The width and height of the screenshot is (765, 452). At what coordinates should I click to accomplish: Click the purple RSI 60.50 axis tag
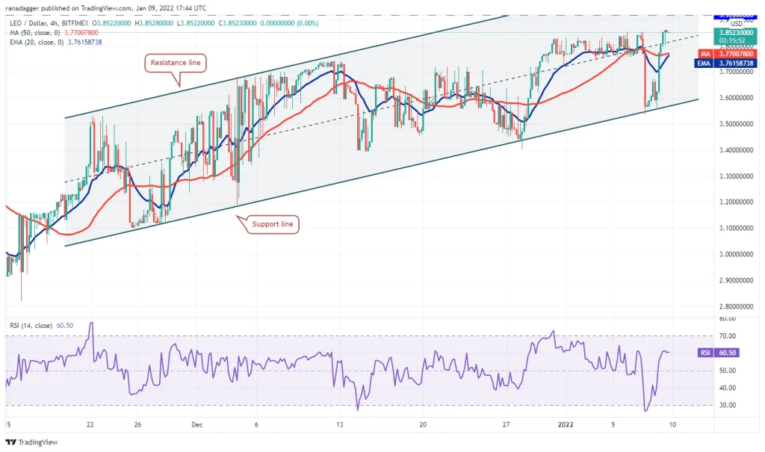coord(719,353)
